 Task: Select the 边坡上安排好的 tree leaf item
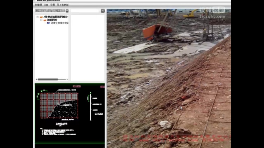[59, 23]
